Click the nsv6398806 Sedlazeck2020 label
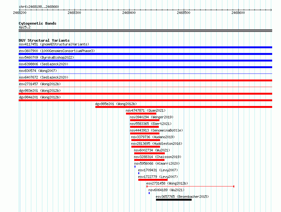The width and height of the screenshot is (281, 212). click(44, 64)
